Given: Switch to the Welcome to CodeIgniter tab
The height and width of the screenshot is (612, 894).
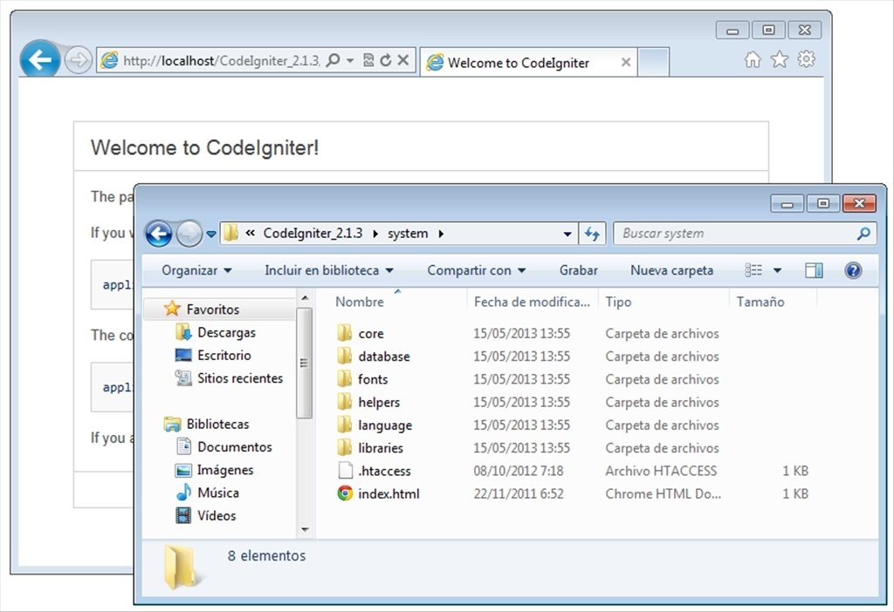Looking at the screenshot, I should coord(518,62).
